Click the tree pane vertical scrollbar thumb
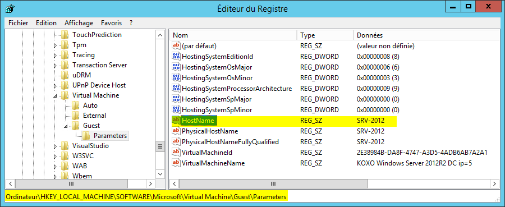Screen dimensions: 505x207 160,147
